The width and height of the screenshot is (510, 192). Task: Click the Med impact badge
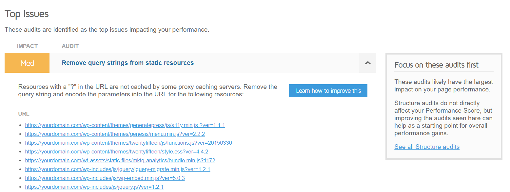tap(27, 63)
